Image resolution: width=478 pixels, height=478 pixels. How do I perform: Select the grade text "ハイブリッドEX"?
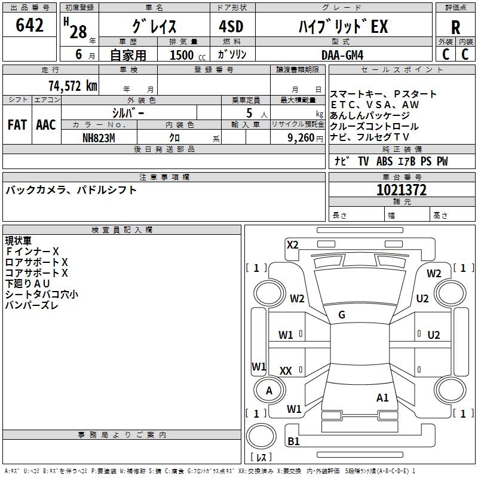pos(343,27)
